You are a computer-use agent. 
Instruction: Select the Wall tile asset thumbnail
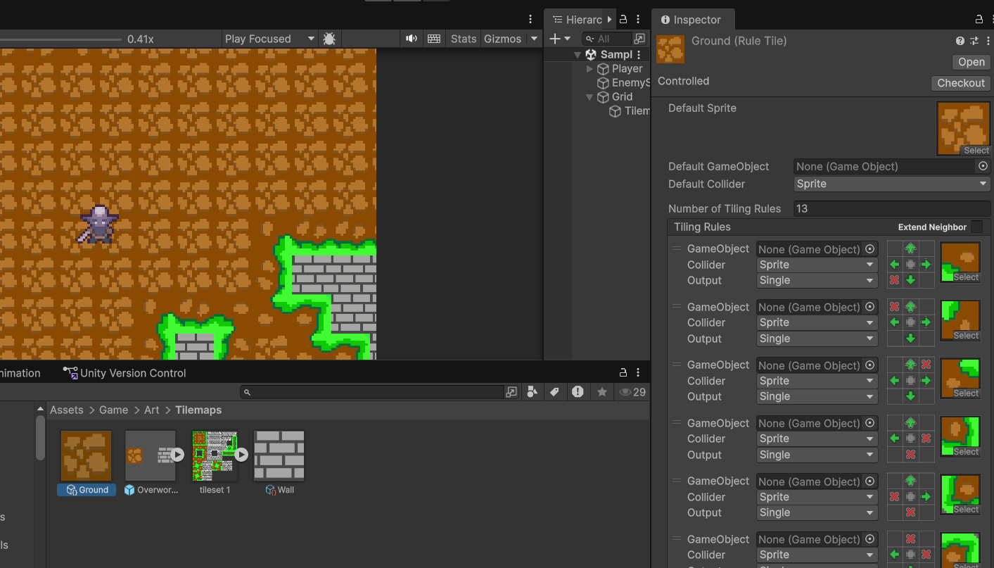[x=279, y=456]
